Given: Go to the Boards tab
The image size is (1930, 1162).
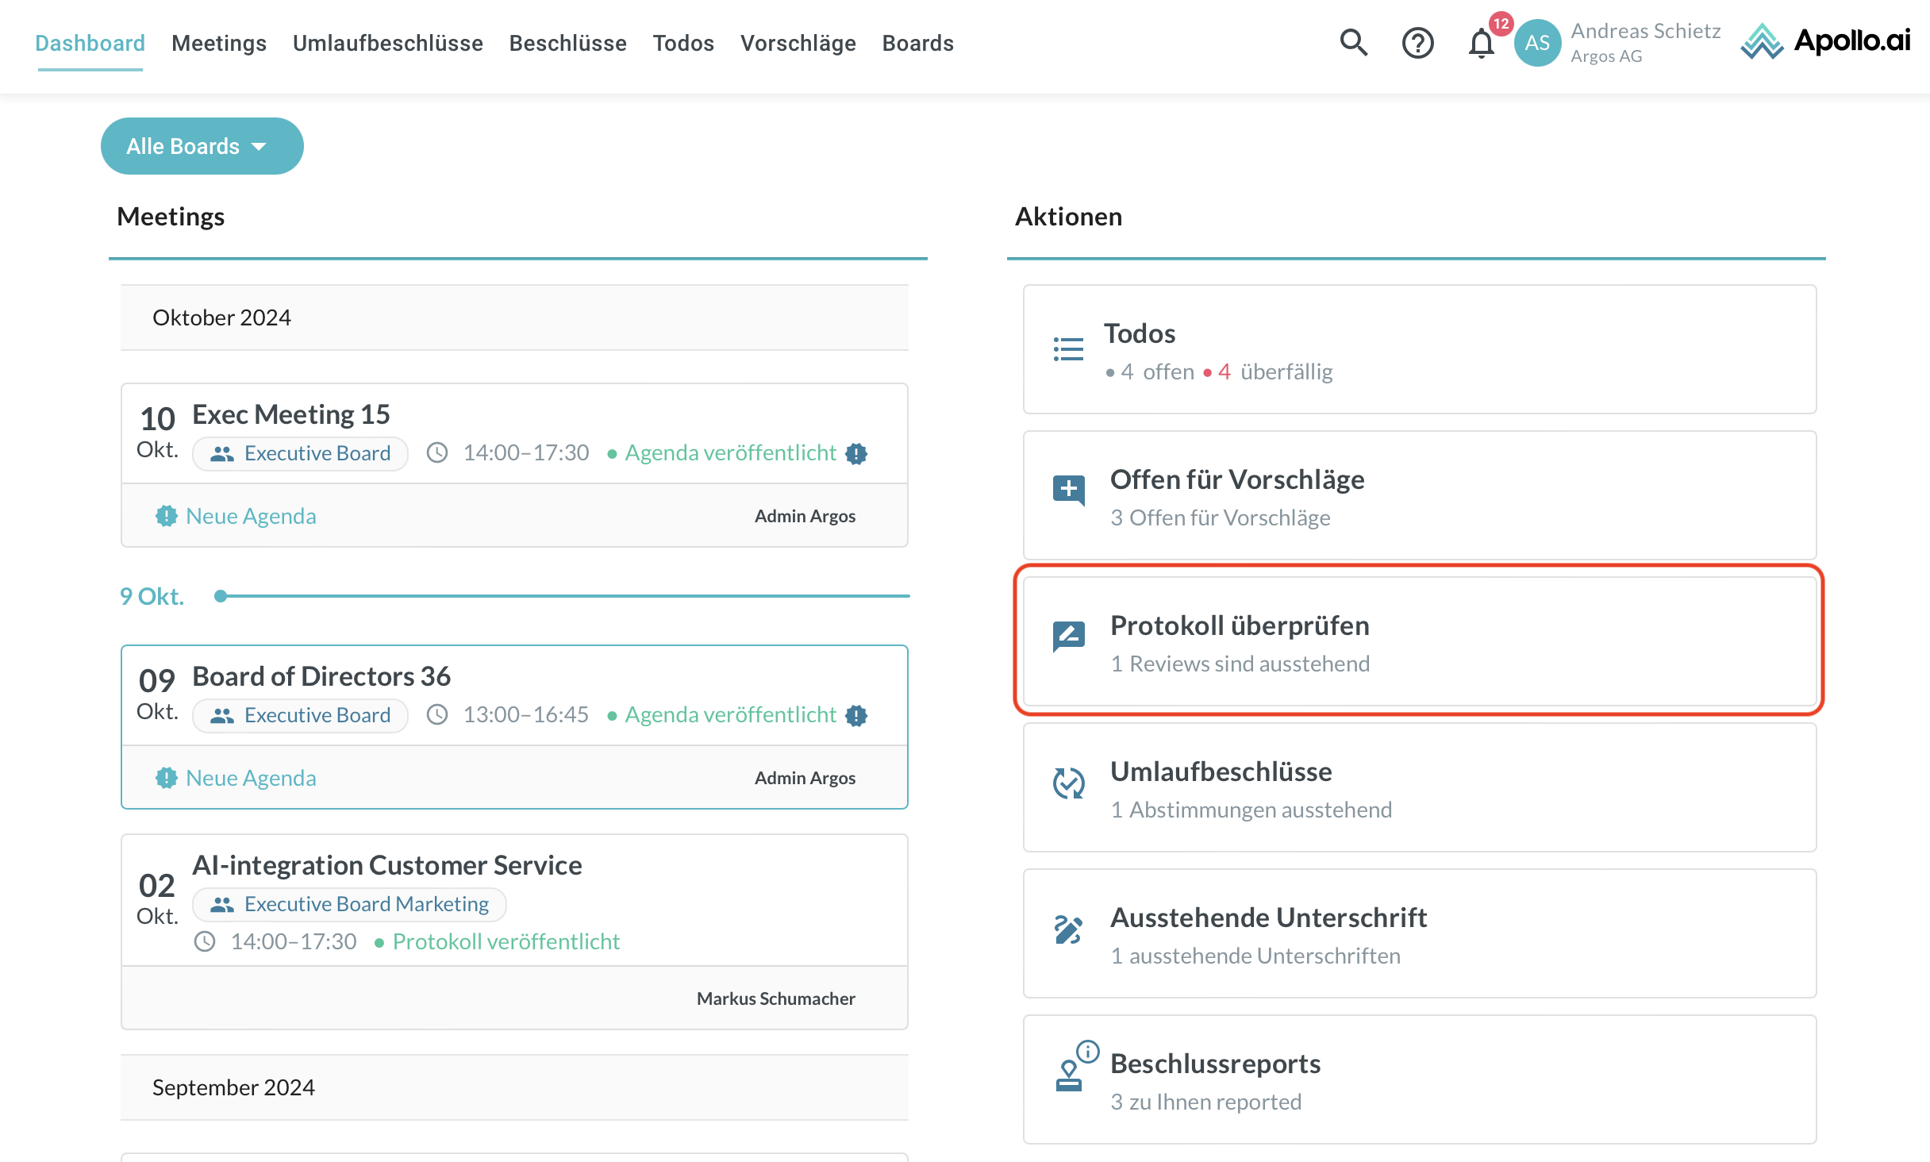Looking at the screenshot, I should 917,43.
